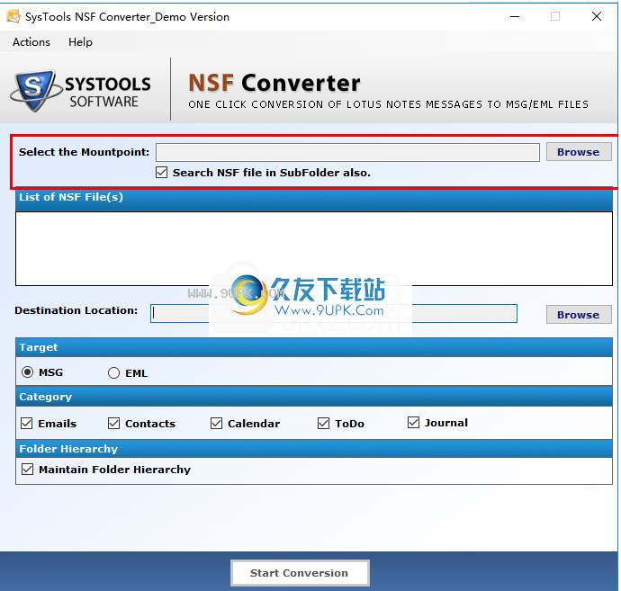Image resolution: width=621 pixels, height=591 pixels.
Task: Click inside the List of NSF File(s) box
Action: coord(314,248)
